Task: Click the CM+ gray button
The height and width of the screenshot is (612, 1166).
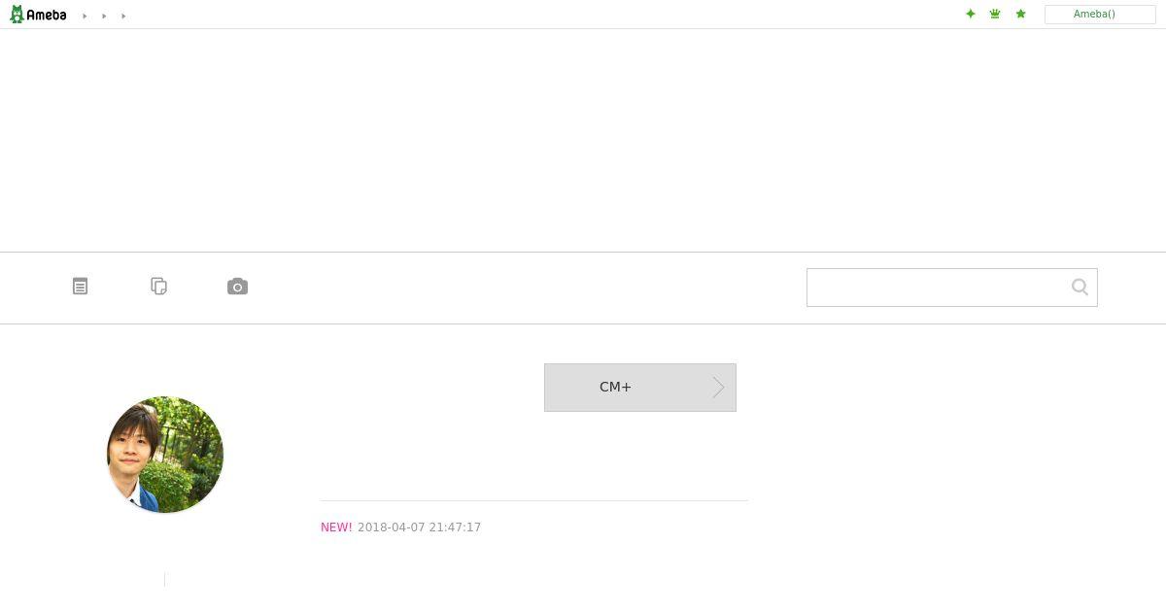Action: (640, 388)
